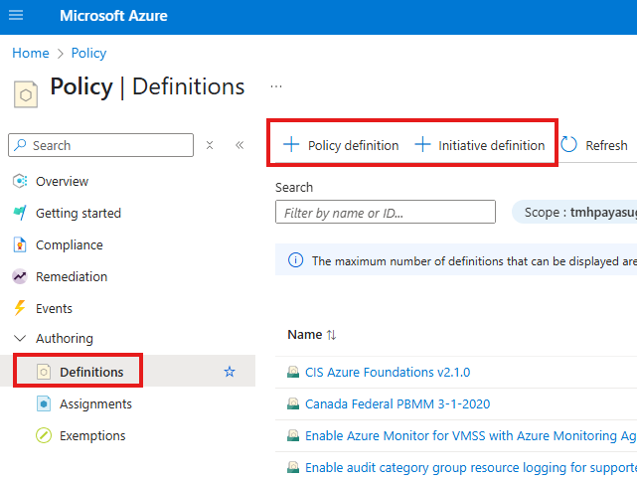Open the Azure portal hamburger menu

[x=16, y=16]
